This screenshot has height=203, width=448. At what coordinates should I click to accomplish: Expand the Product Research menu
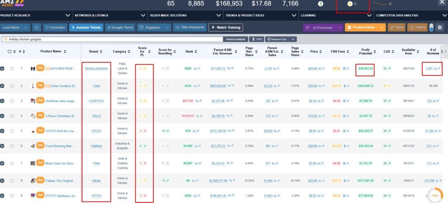[68, 16]
